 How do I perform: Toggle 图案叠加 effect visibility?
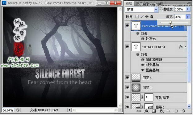[143, 70]
